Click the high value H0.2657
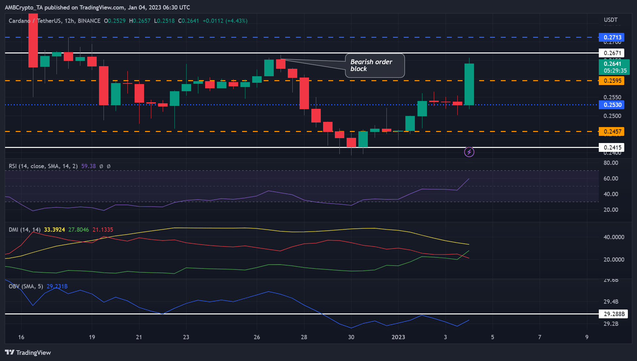 point(140,21)
